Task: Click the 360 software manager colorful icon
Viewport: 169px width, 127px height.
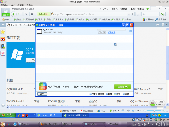Action: (x=43, y=86)
